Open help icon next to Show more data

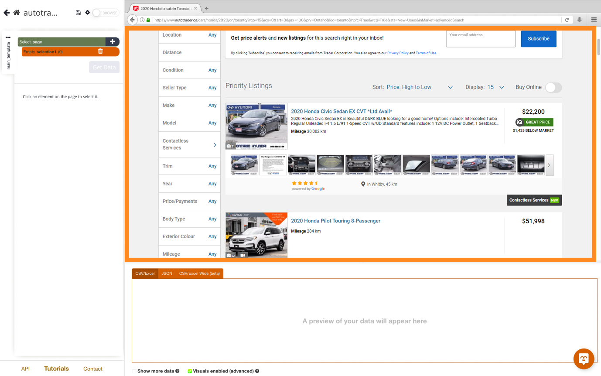178,371
